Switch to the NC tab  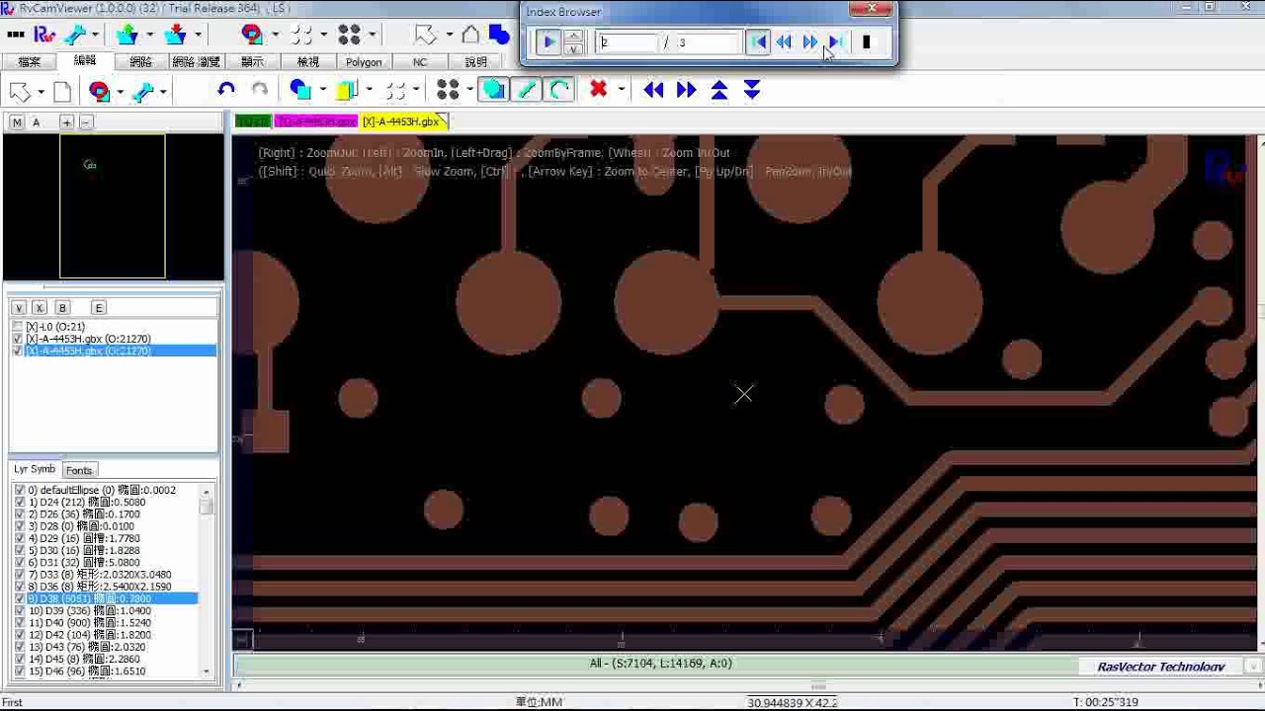pyautogui.click(x=420, y=61)
